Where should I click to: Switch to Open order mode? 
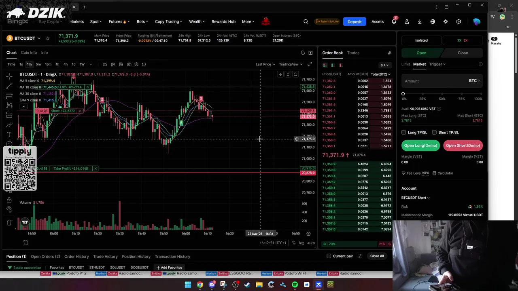[x=421, y=53]
